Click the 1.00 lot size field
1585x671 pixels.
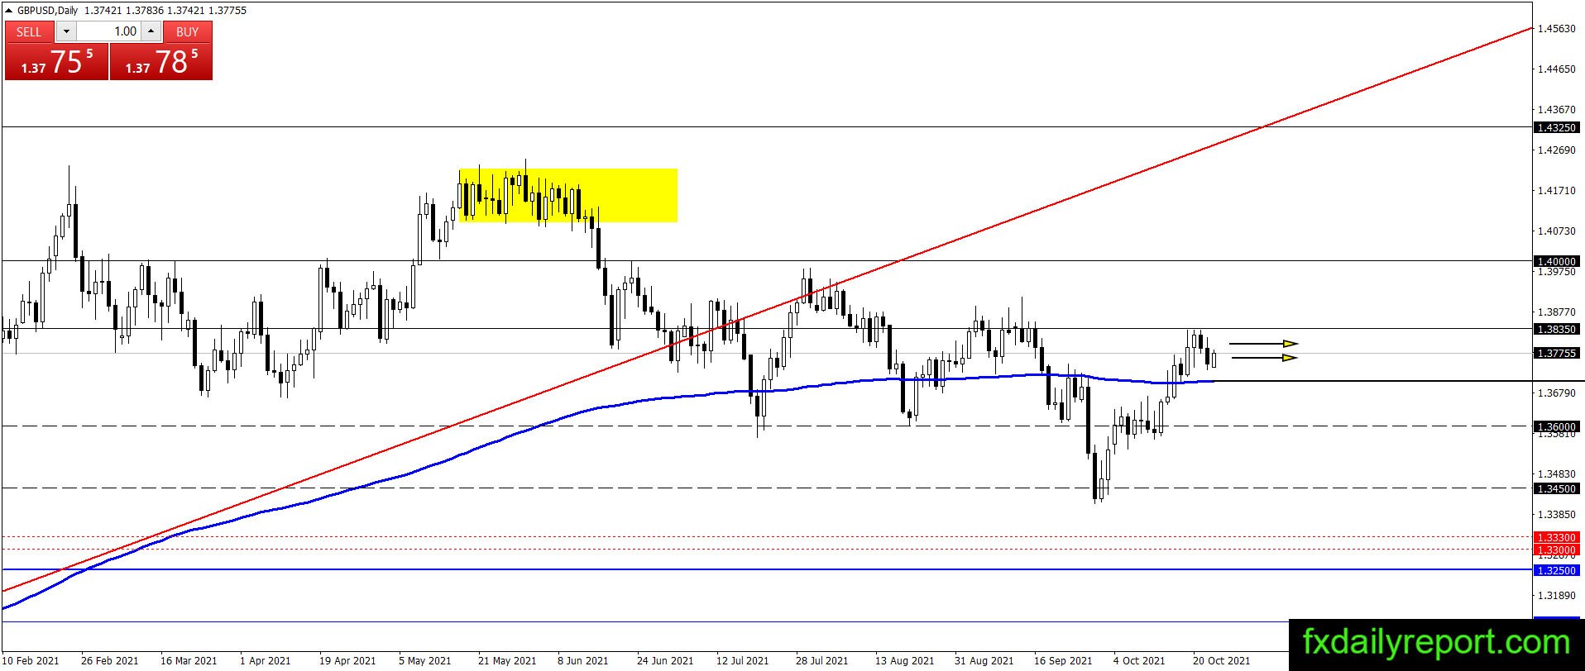108,31
